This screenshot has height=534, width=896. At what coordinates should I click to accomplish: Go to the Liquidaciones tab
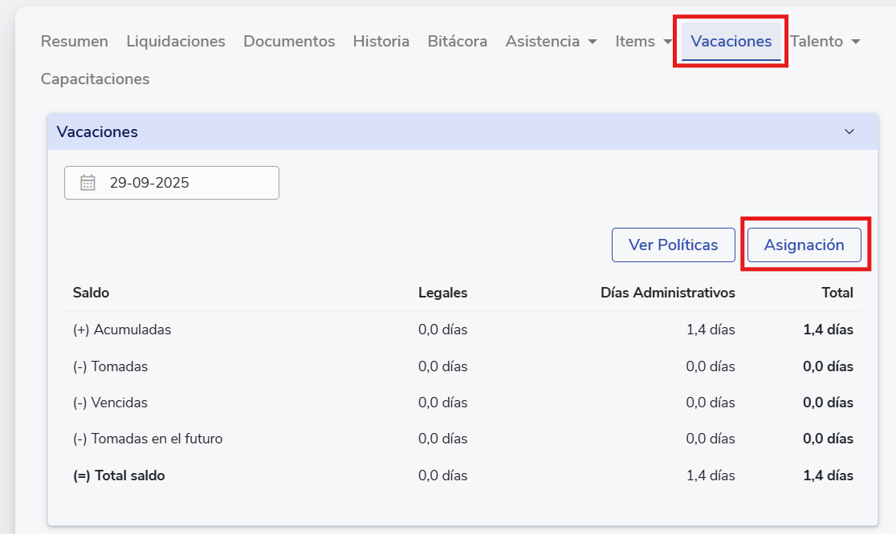pyautogui.click(x=176, y=42)
